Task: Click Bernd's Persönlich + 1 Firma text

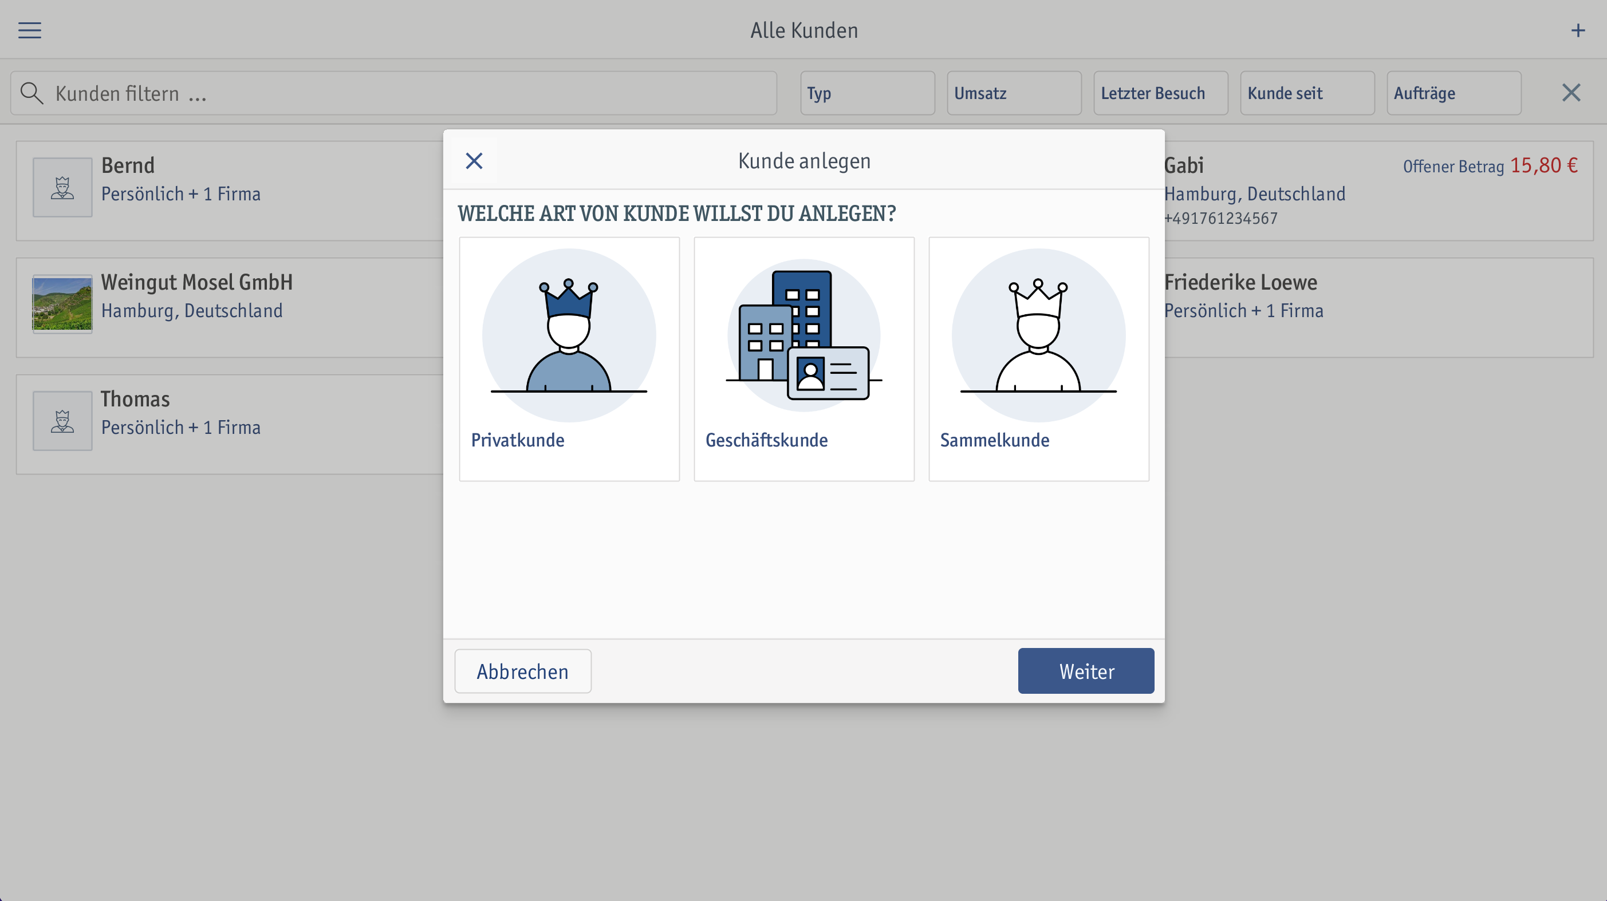Action: click(181, 194)
